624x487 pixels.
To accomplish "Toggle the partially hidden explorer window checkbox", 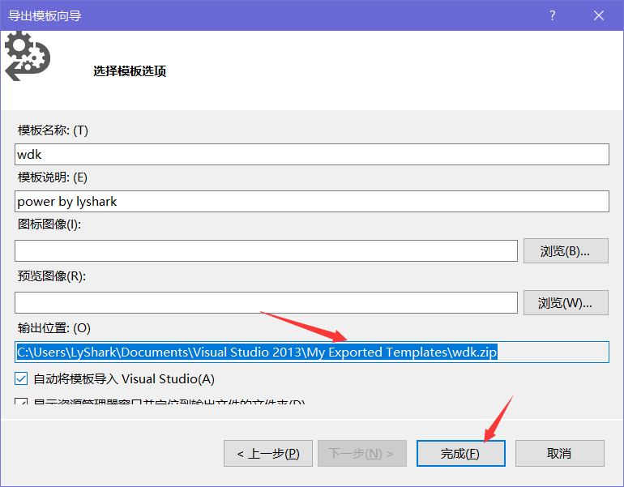I will pyautogui.click(x=21, y=401).
